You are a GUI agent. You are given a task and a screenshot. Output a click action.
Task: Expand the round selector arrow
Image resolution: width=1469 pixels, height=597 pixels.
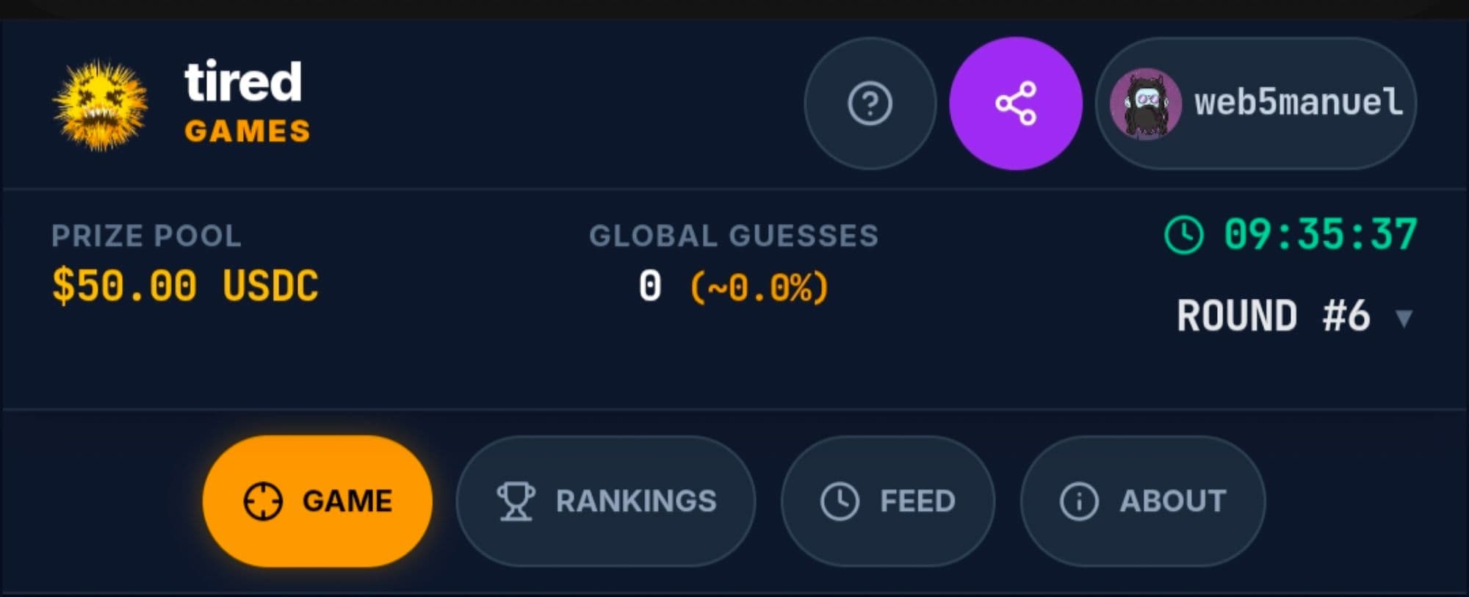tap(1404, 318)
